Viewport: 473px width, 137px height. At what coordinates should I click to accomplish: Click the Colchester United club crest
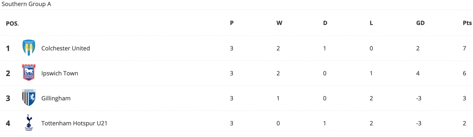pos(29,48)
